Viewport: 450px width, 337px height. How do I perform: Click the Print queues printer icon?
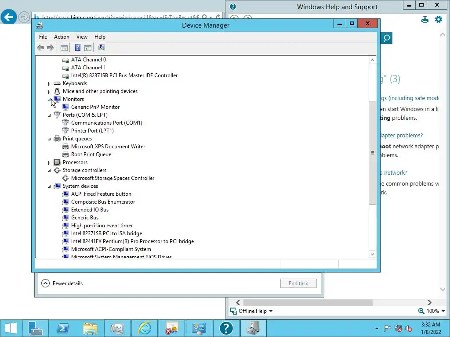pyautogui.click(x=57, y=139)
